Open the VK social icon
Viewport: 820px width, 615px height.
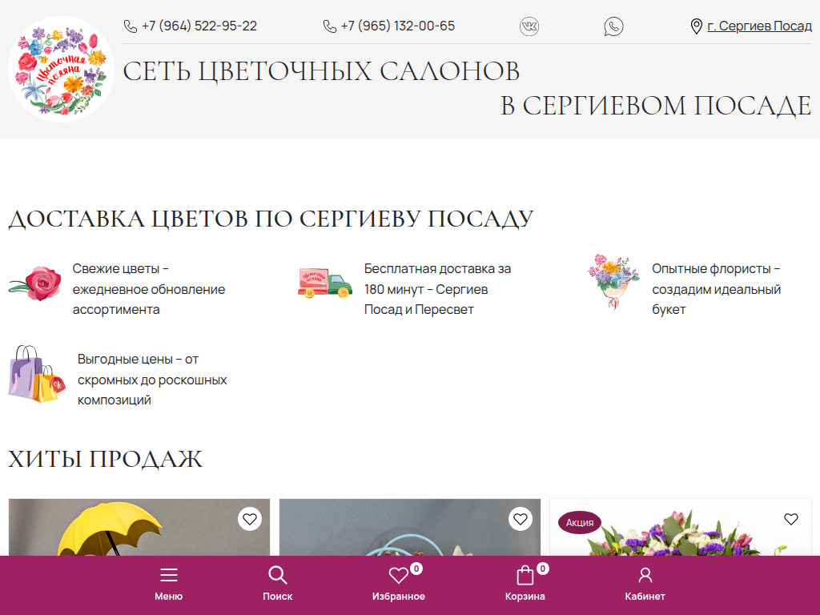(x=529, y=26)
